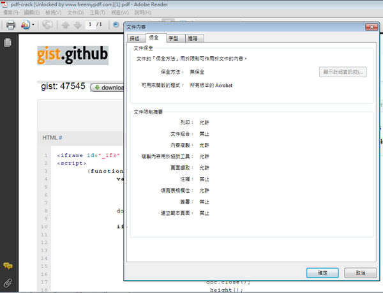Click the 無保全 security method value
Screen dimensions: 383x293
coord(197,71)
